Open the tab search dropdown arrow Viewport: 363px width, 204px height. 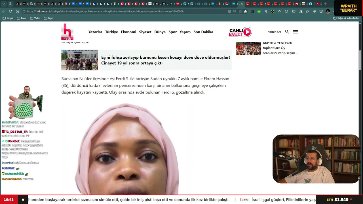click(4, 4)
